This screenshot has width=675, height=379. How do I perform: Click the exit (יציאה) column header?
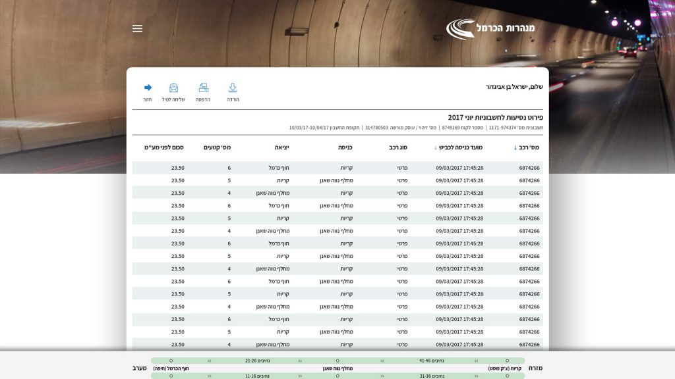pyautogui.click(x=281, y=147)
